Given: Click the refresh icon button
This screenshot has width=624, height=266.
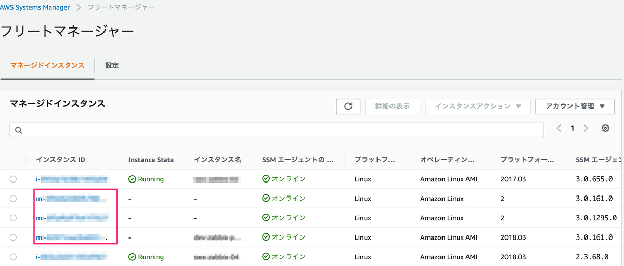Looking at the screenshot, I should pos(348,106).
